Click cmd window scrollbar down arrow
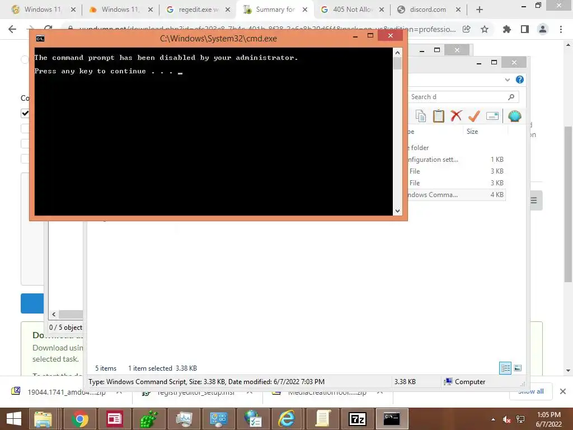 (398, 211)
